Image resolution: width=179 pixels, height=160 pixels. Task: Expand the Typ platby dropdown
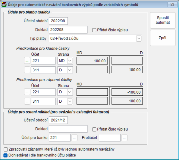coord(139,39)
